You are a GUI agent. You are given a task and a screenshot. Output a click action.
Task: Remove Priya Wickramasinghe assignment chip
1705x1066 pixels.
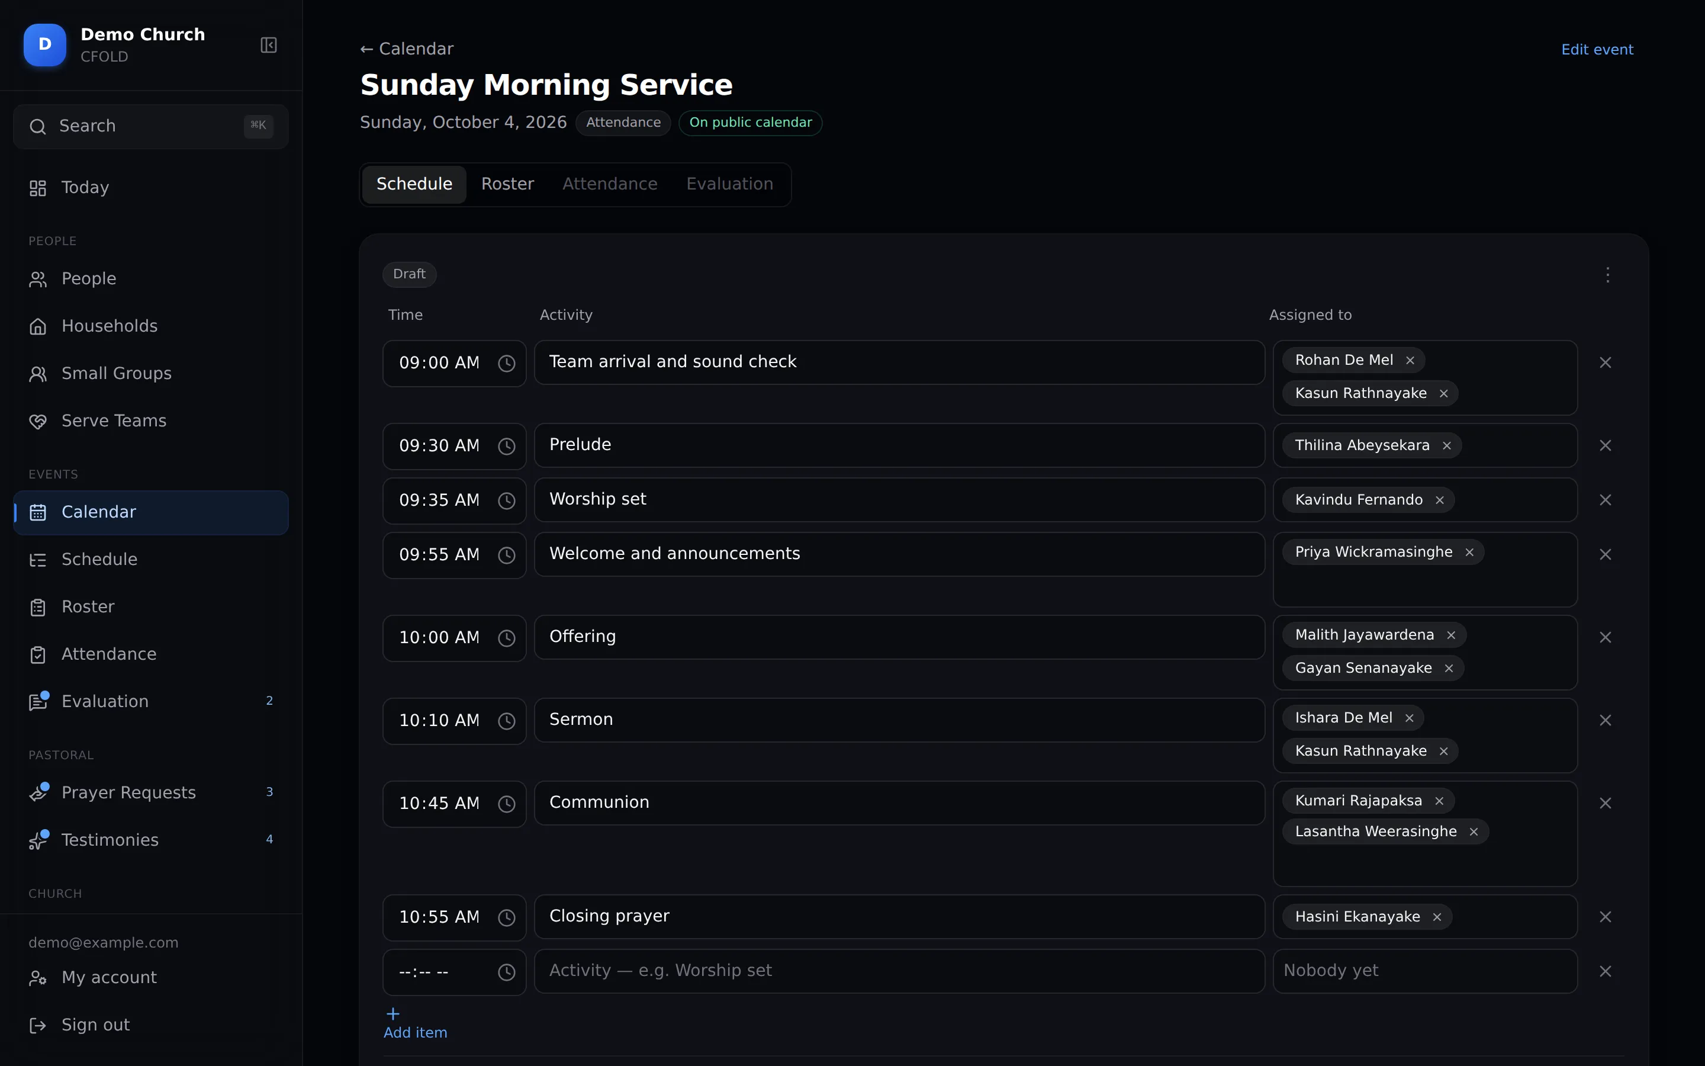[1469, 552]
